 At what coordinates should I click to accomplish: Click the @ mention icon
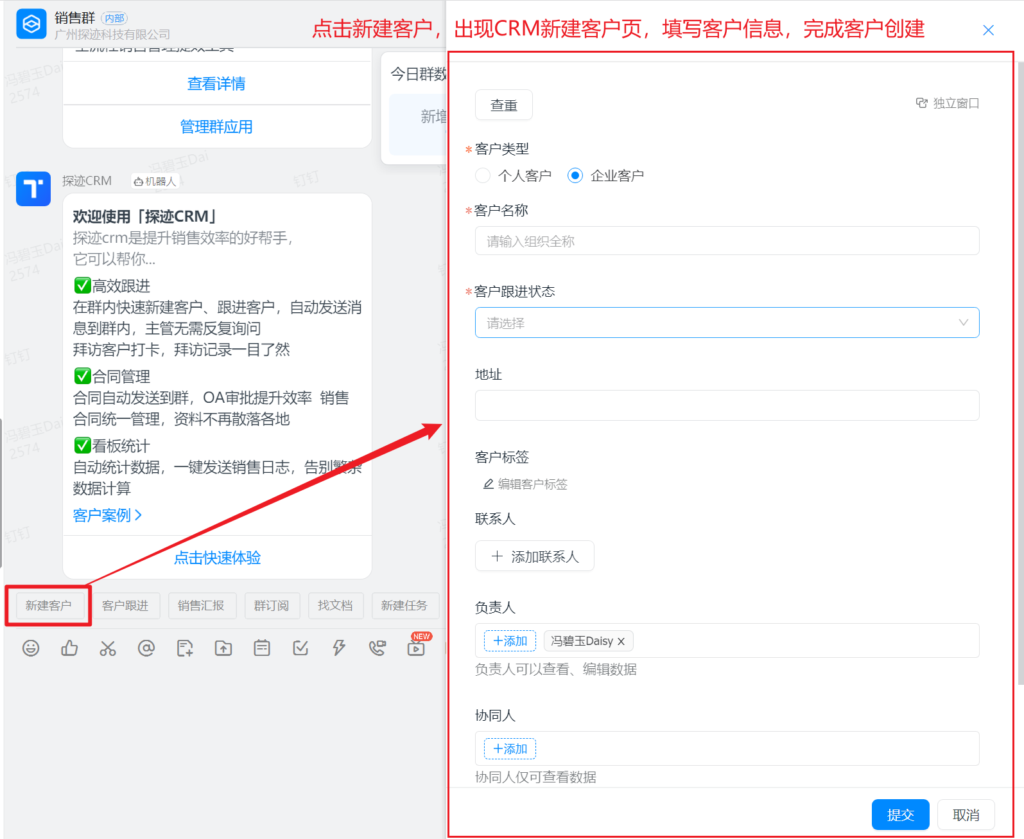click(146, 648)
